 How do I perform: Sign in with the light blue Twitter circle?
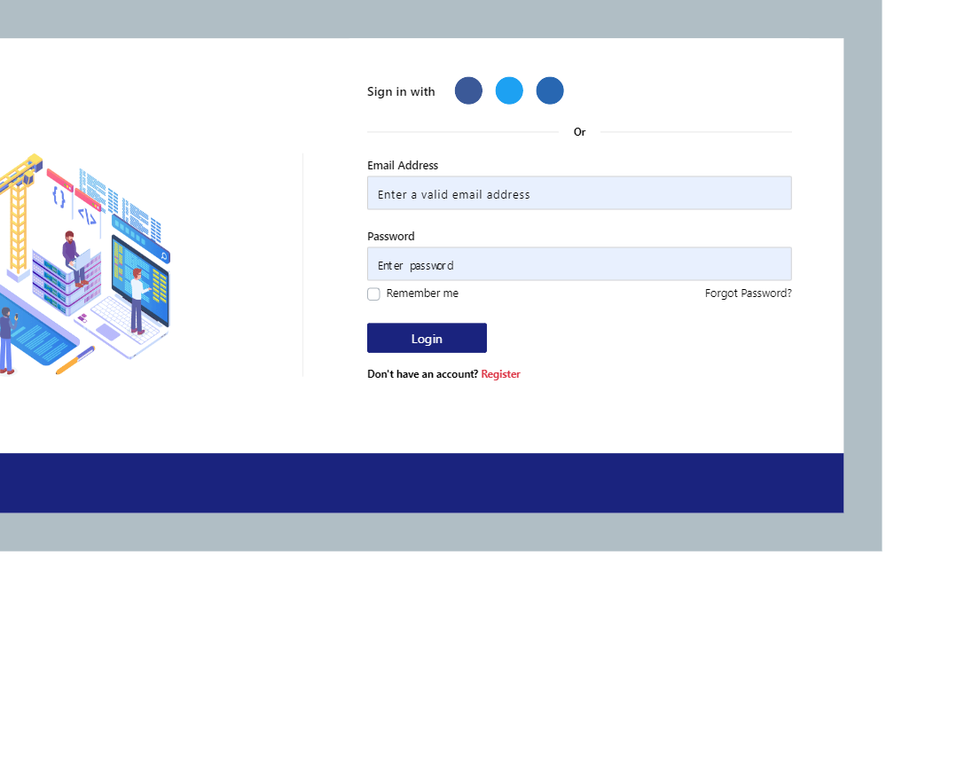(509, 90)
